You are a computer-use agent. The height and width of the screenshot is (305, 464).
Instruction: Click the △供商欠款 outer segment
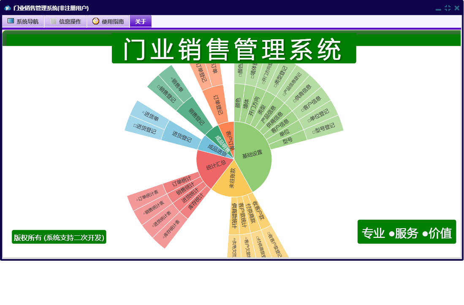click(x=234, y=247)
